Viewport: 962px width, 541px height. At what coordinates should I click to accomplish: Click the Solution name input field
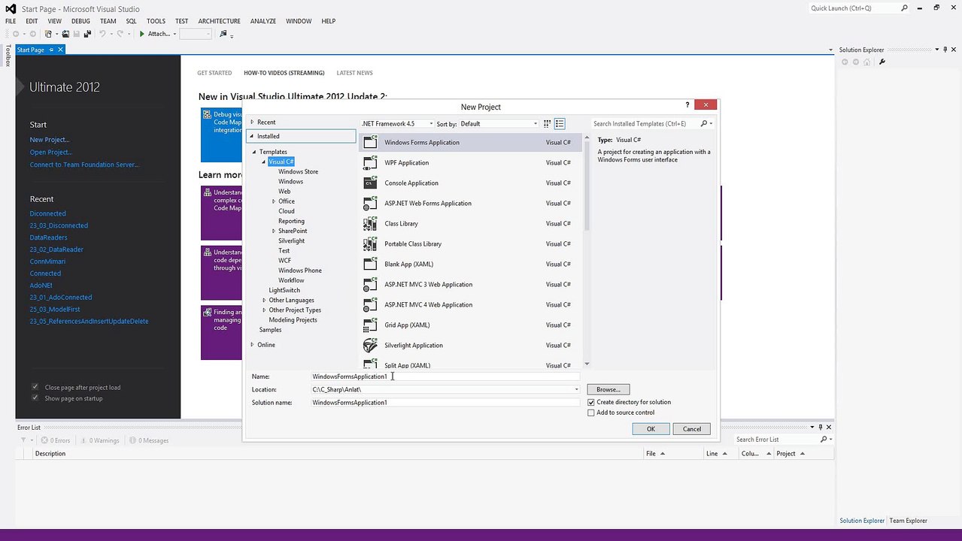(x=445, y=403)
